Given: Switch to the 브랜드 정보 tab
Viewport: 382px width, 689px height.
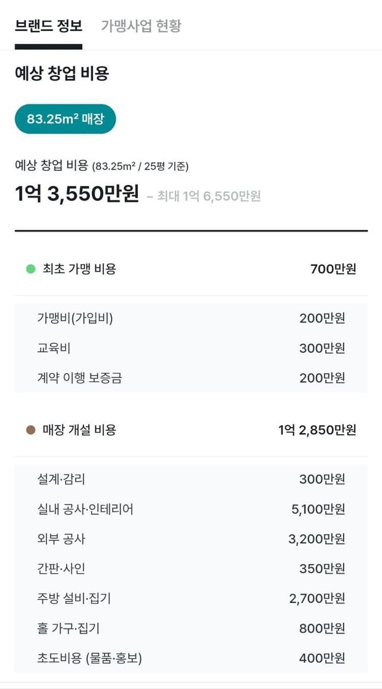Looking at the screenshot, I should (x=48, y=26).
